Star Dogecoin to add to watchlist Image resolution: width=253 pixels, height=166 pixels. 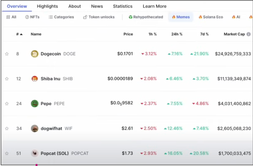pyautogui.click(x=7, y=54)
